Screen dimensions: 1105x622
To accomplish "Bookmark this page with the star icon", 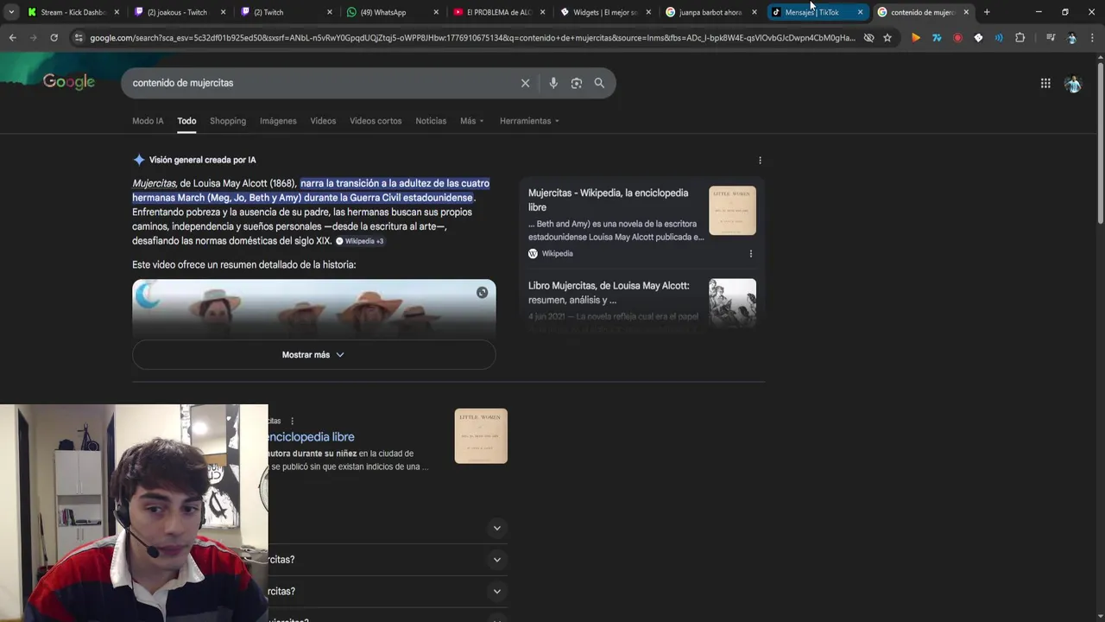I will click(x=887, y=38).
